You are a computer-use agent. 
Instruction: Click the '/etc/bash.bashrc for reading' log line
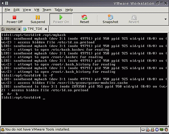[55, 50]
